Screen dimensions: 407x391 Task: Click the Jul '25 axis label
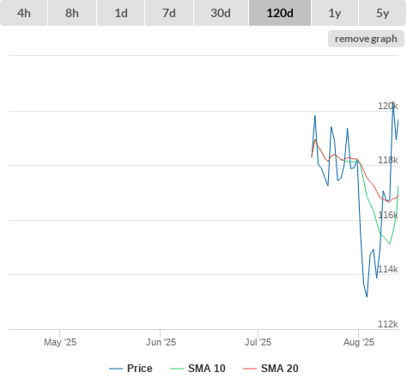[x=258, y=342]
